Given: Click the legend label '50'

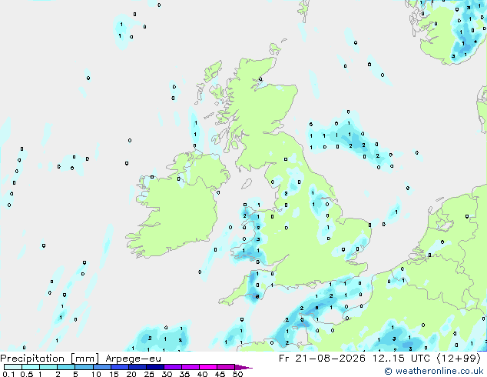Looking at the screenshot, I should [x=238, y=374].
